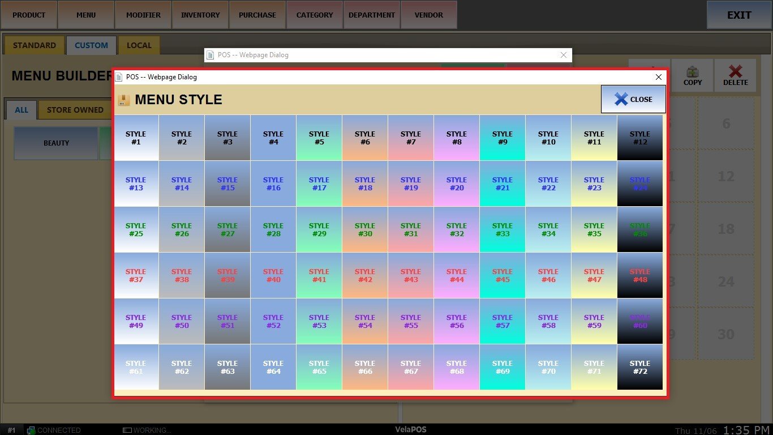Close the front Webpage Dialog window
Viewport: 773px width, 435px height.
[x=658, y=77]
